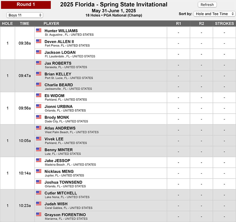
Task: Open player Nicklaus MENG
Action: click(x=59, y=172)
